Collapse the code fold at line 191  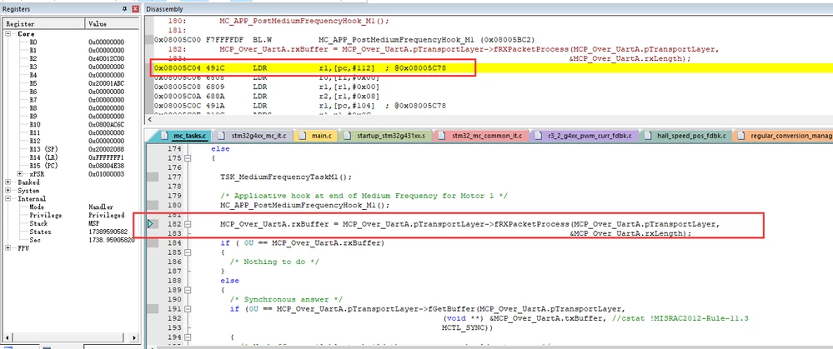click(188, 309)
